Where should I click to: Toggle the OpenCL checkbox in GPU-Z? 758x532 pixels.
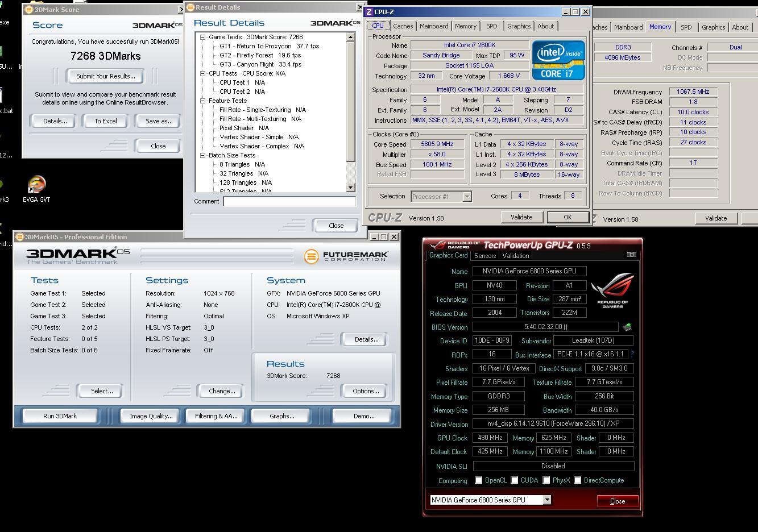coord(479,480)
